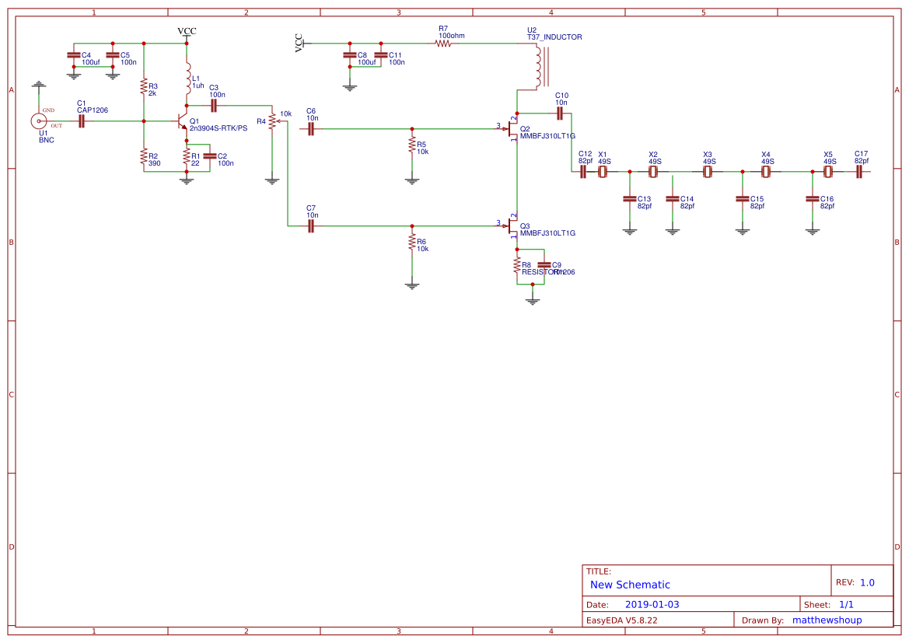Click the VCC power symbol left of C8
The width and height of the screenshot is (909, 643).
(x=301, y=43)
